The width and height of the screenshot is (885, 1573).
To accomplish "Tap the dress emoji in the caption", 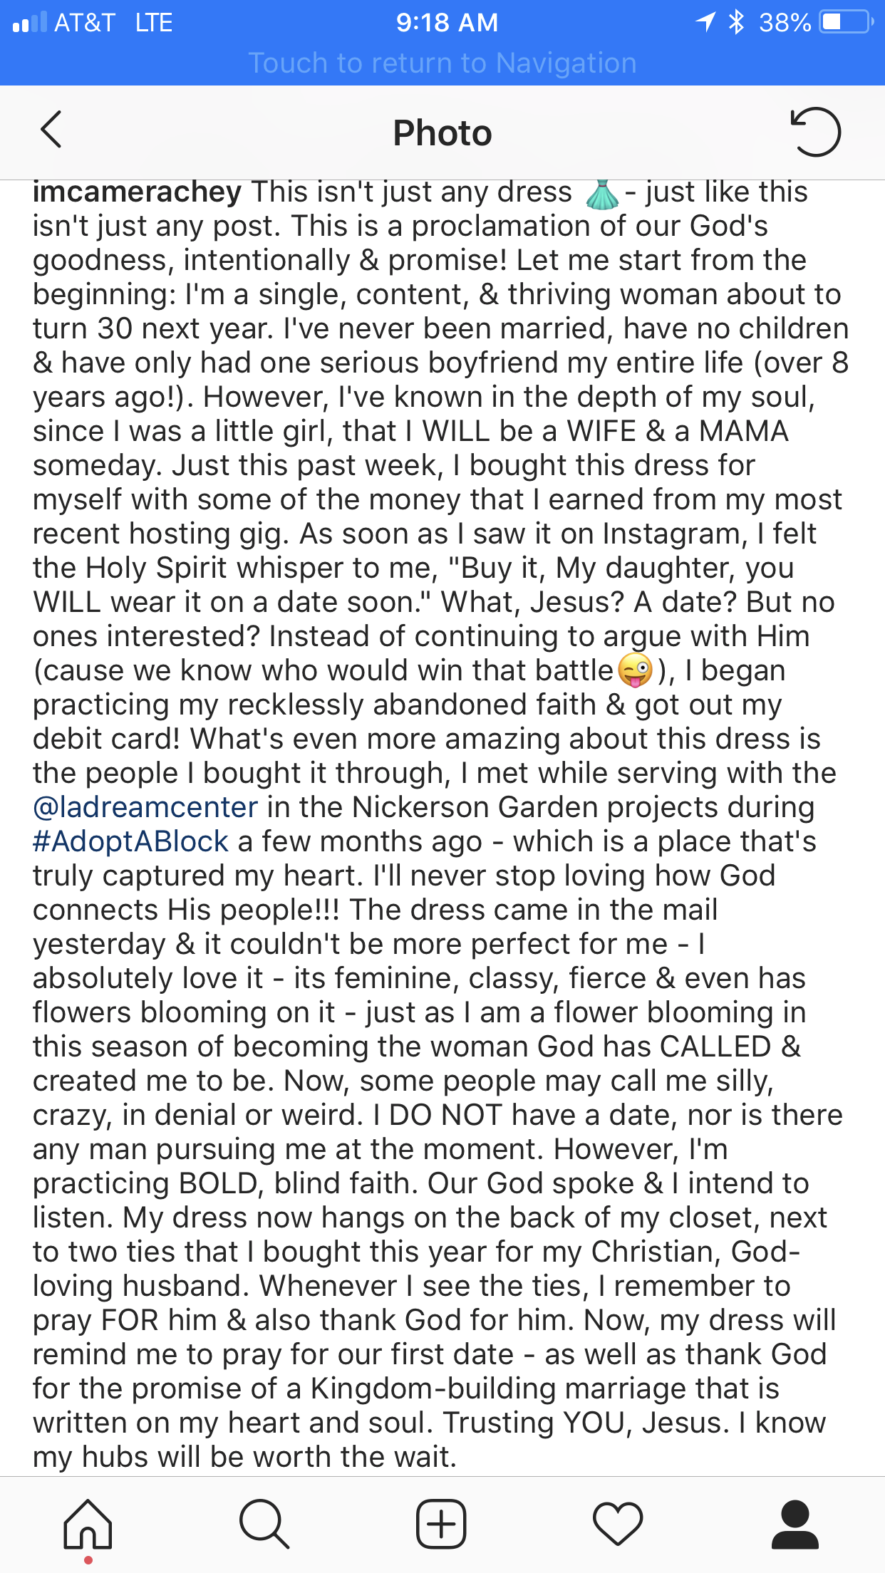I will (602, 193).
